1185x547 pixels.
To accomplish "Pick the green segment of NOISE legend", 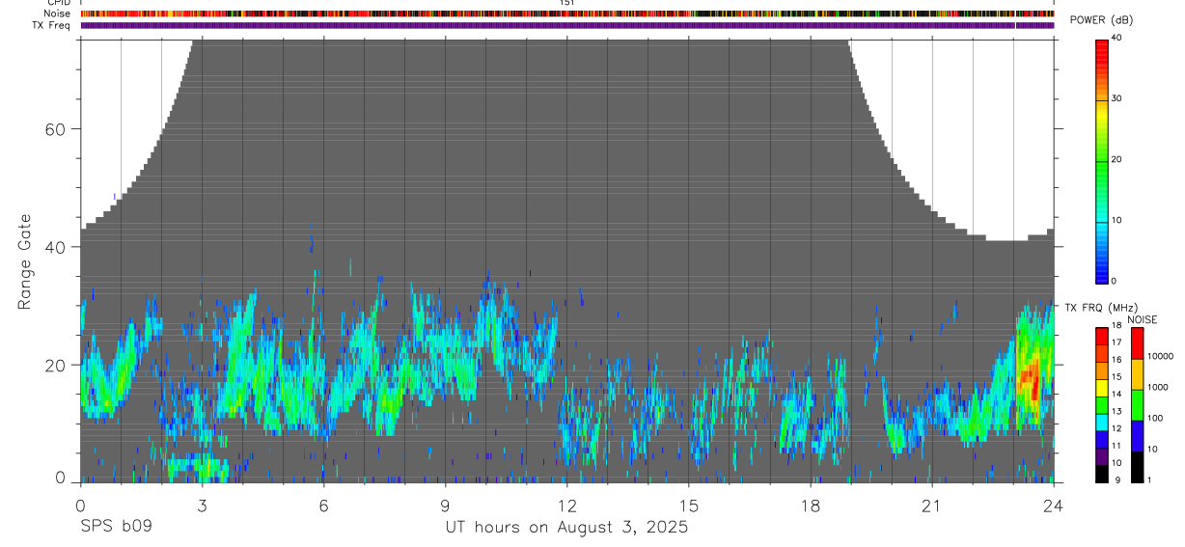I will point(1137,405).
